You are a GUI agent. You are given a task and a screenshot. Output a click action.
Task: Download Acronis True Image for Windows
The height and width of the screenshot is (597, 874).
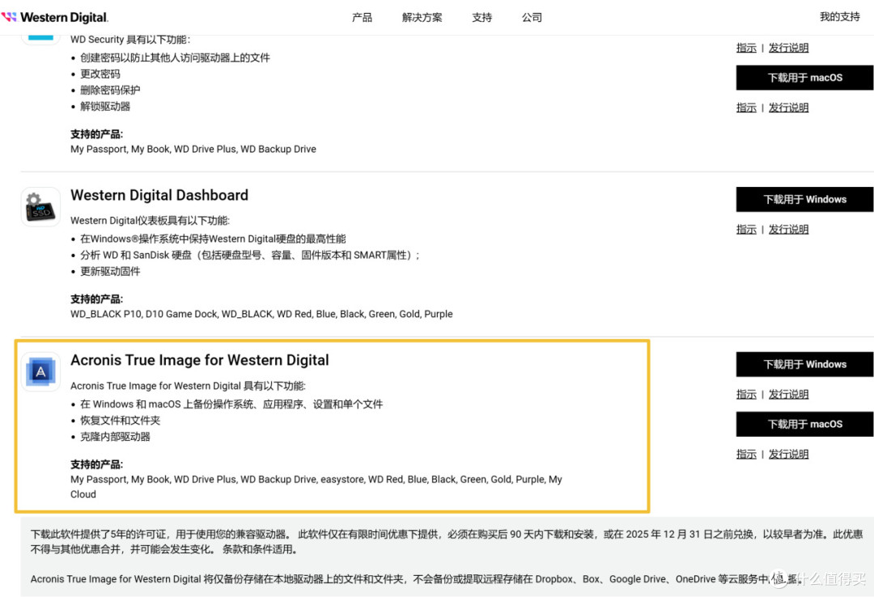(x=805, y=364)
